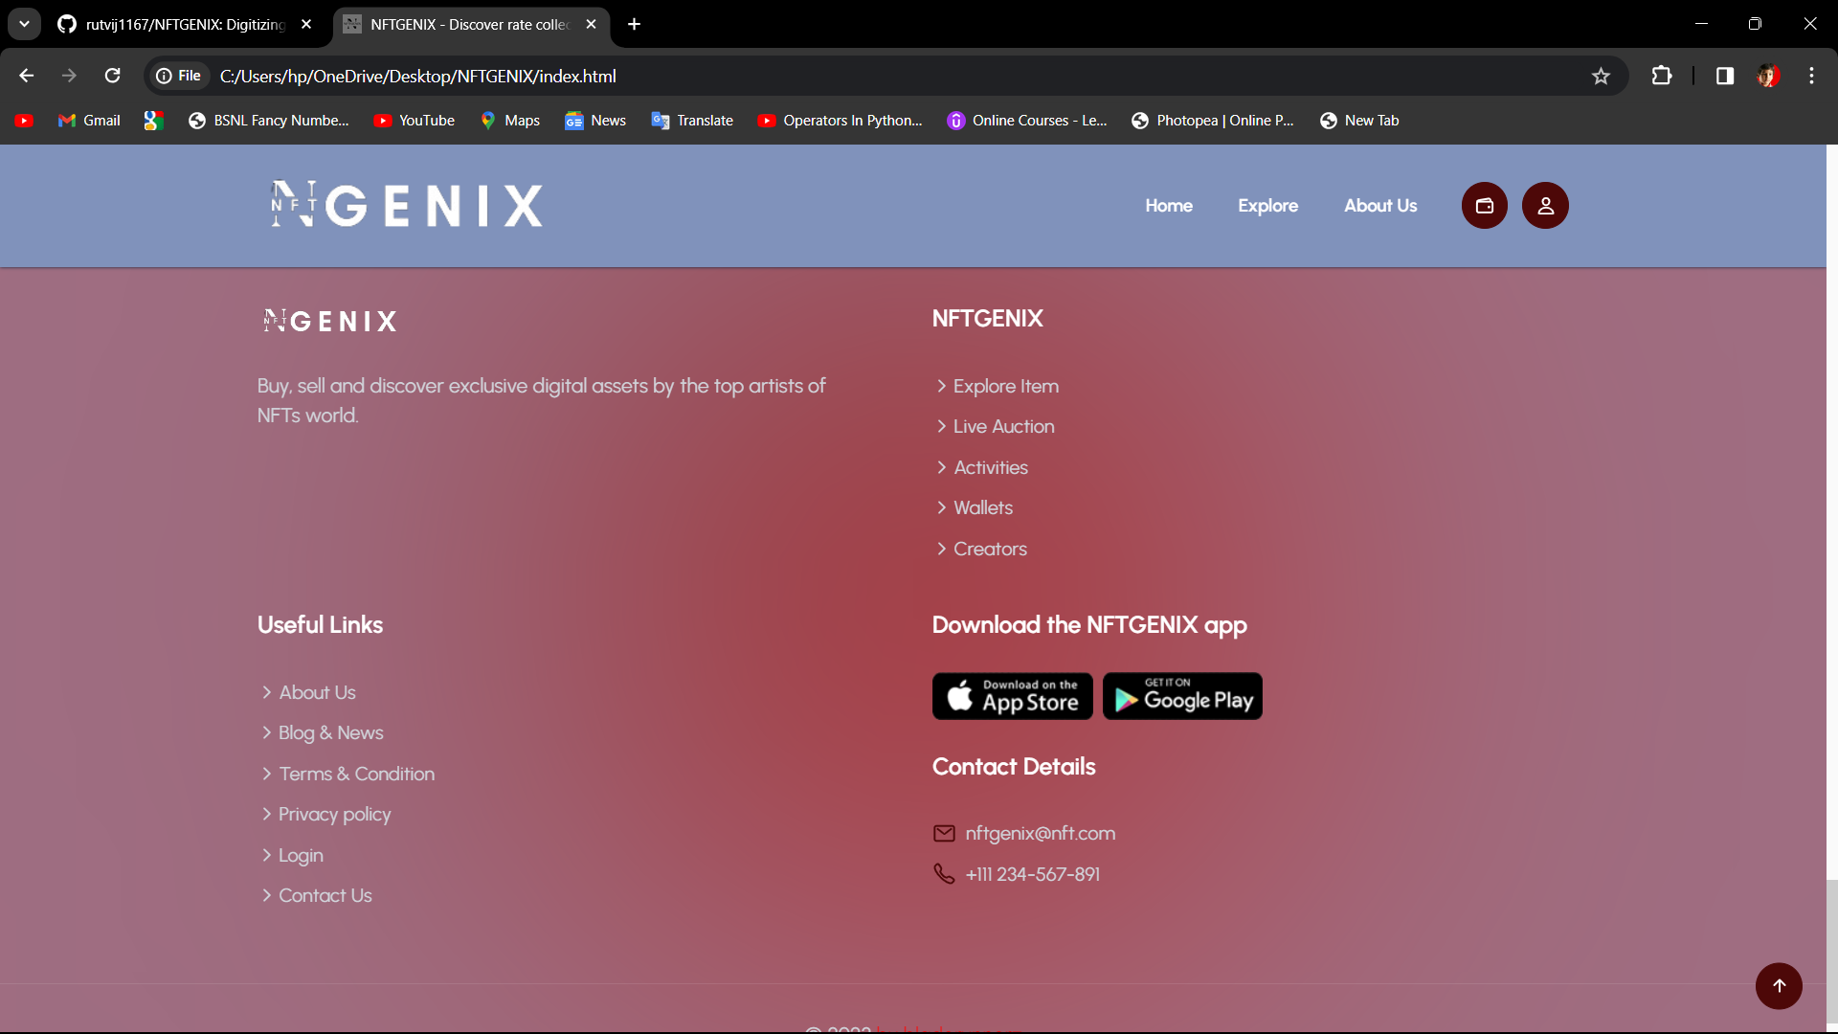Screen dimensions: 1838x1034
Task: Click the App Store download badge
Action: (x=1012, y=696)
